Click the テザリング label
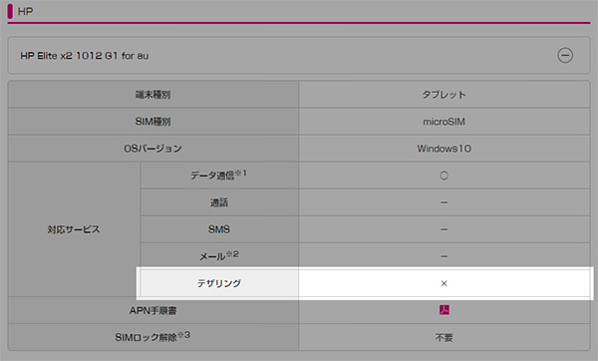Viewport: 598px width, 361px height. click(x=219, y=283)
